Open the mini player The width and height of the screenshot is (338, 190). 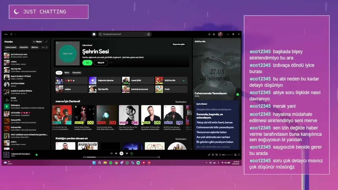235,155
